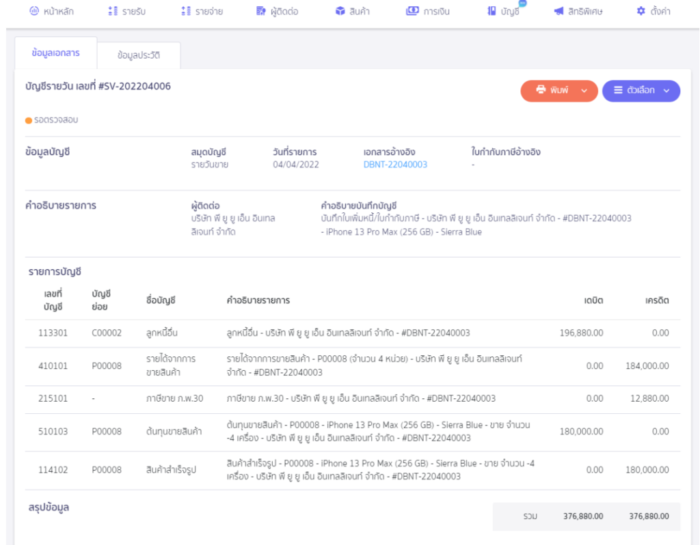
Task: Open reference document link DBNT-22040003
Action: tap(395, 165)
